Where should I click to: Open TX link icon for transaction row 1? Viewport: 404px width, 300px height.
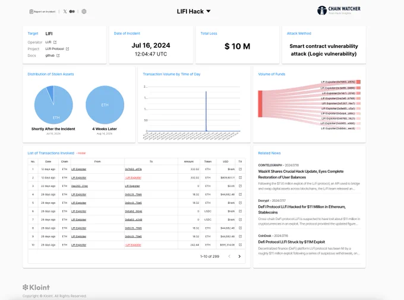[240, 169]
